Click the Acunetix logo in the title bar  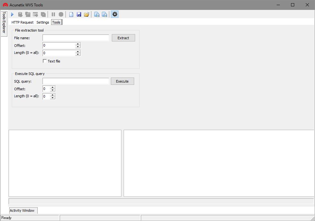pos(5,5)
